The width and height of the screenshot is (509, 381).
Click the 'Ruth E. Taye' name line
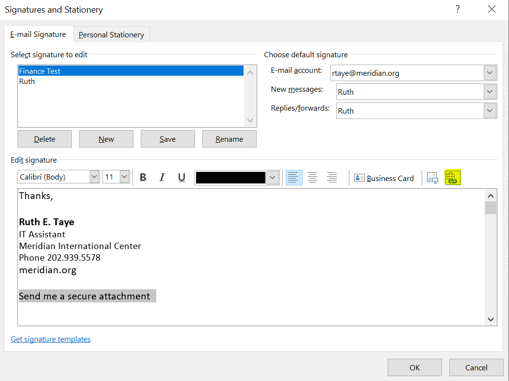pos(47,222)
